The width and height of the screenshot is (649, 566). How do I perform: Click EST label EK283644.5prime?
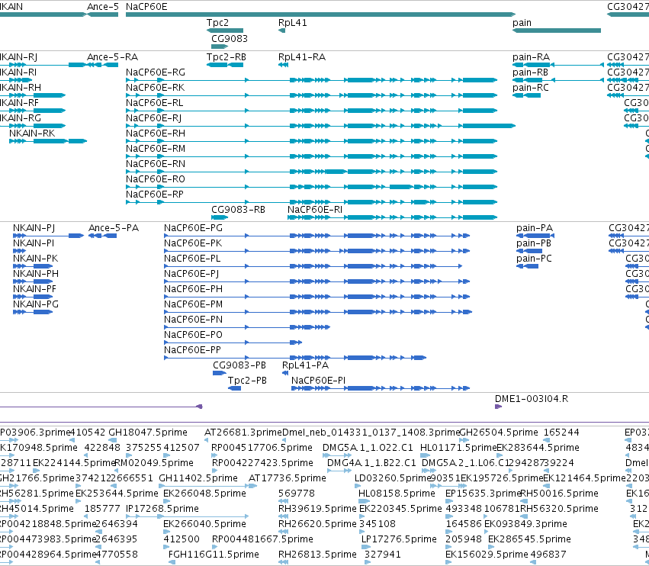coord(538,448)
